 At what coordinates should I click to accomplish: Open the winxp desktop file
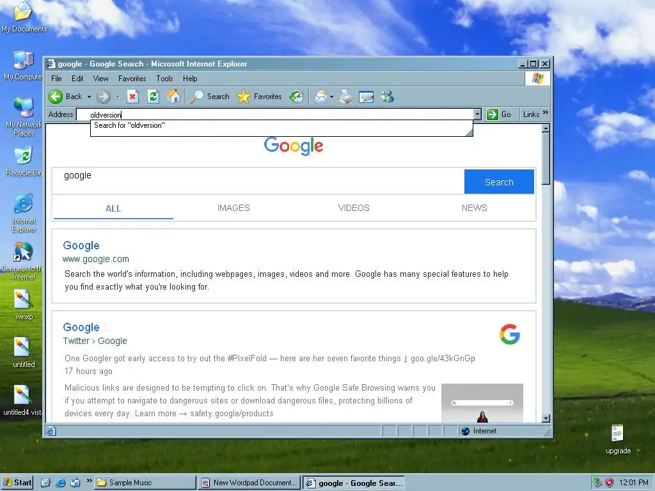(24, 305)
